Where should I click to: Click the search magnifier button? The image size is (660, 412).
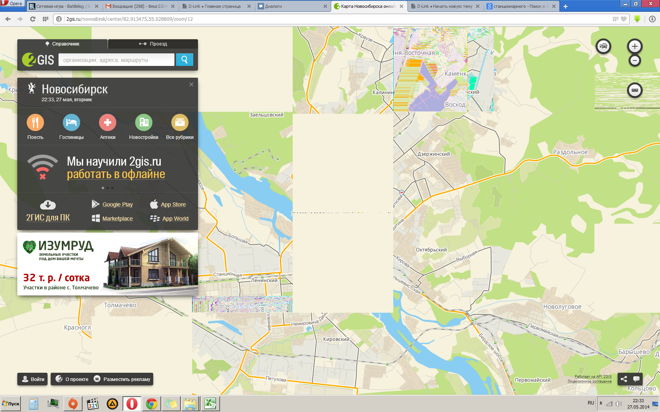point(184,60)
